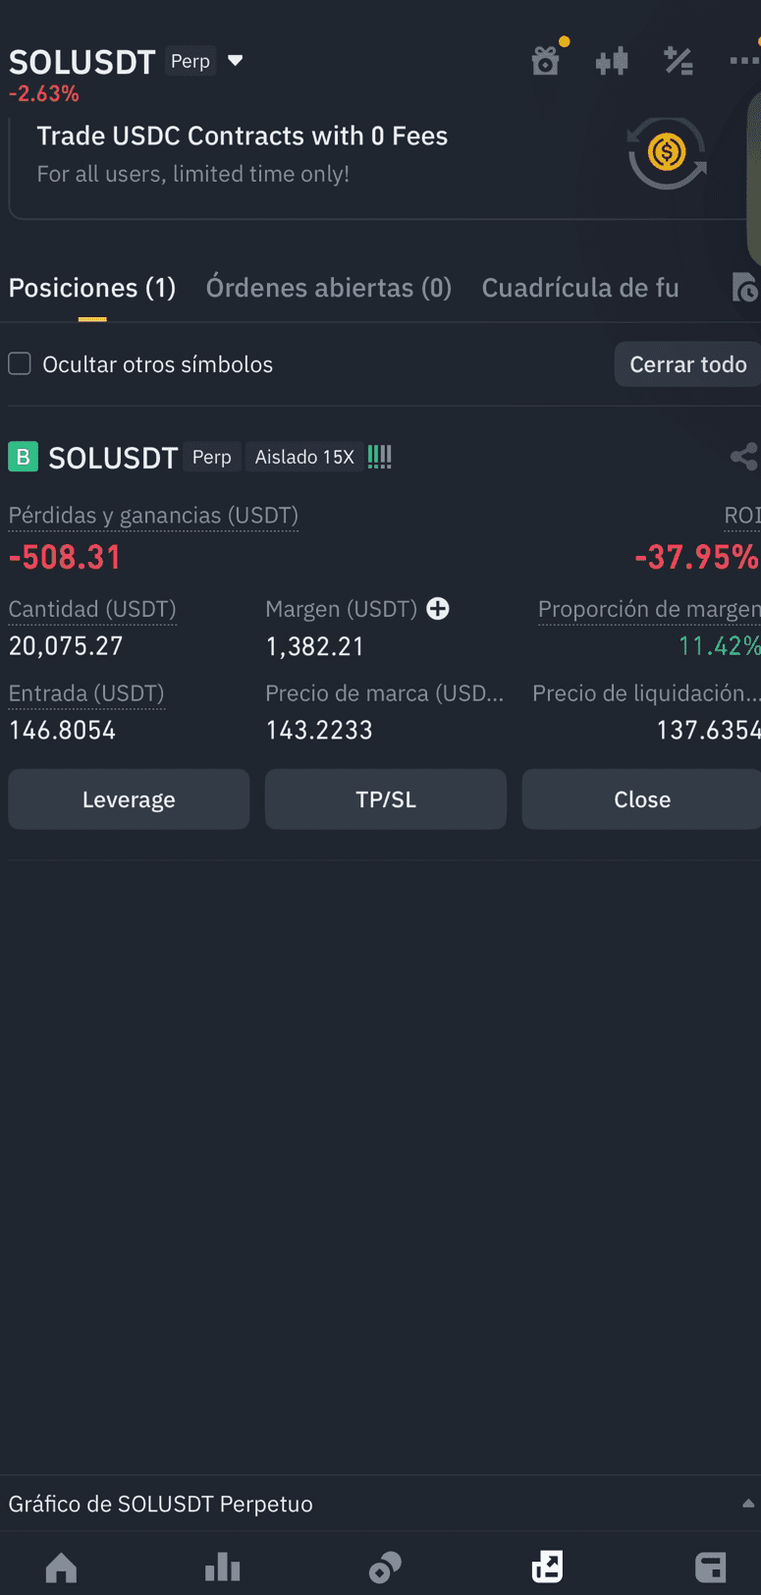
Task: Switch to the Cuadrícula de fu tab
Action: [x=580, y=288]
